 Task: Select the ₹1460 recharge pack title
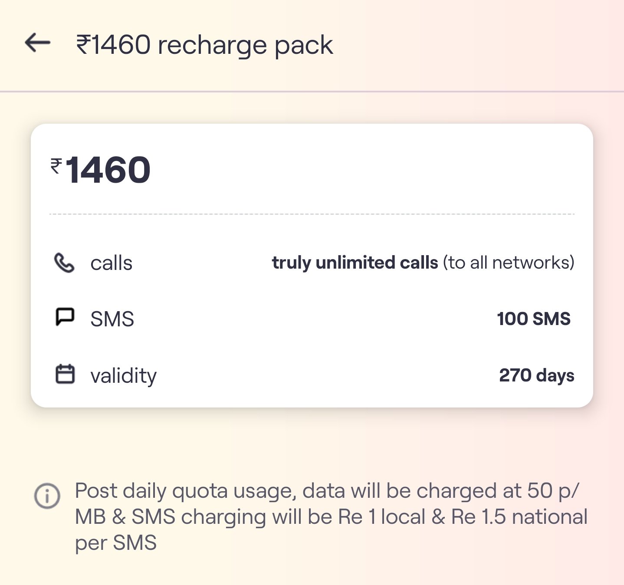pyautogui.click(x=204, y=45)
